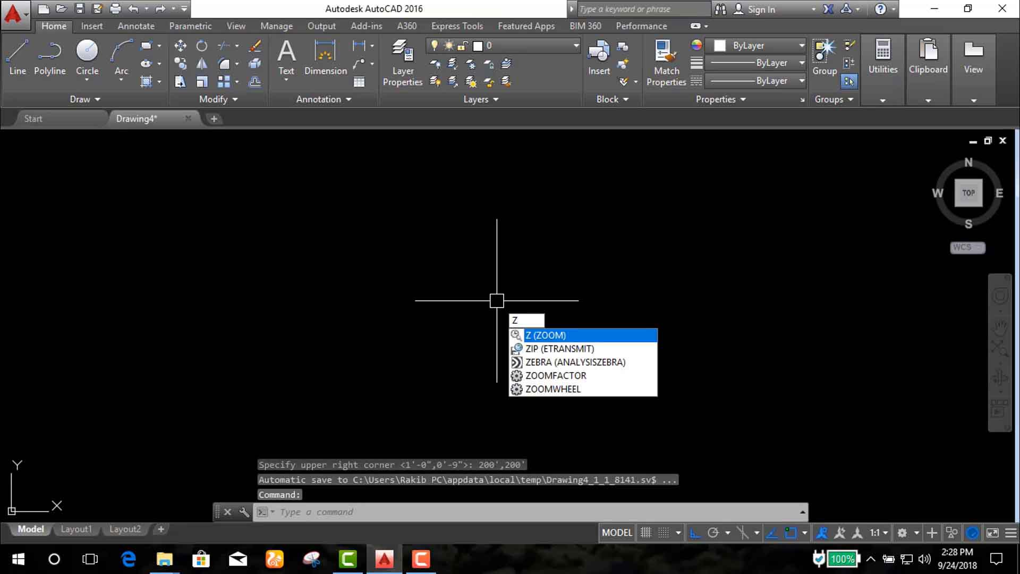Toggle drawing grid display in status bar
The height and width of the screenshot is (574, 1020).
[x=645, y=533]
